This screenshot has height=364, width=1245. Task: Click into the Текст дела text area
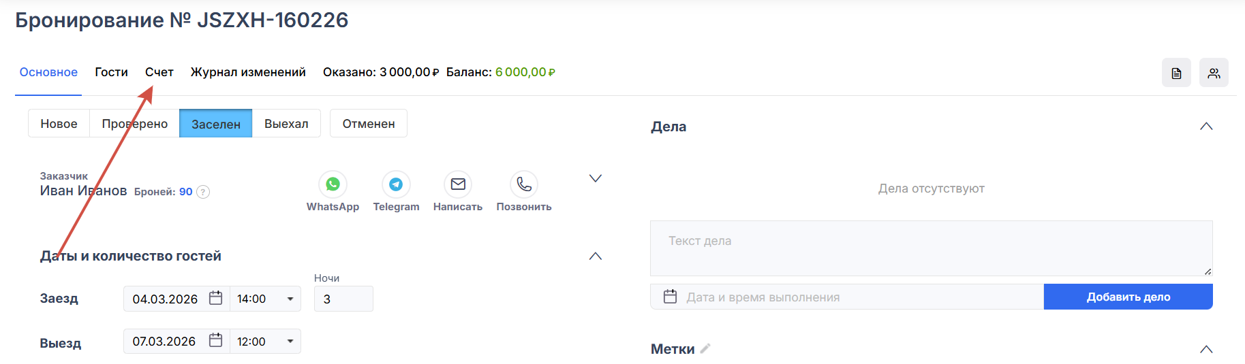pos(931,248)
